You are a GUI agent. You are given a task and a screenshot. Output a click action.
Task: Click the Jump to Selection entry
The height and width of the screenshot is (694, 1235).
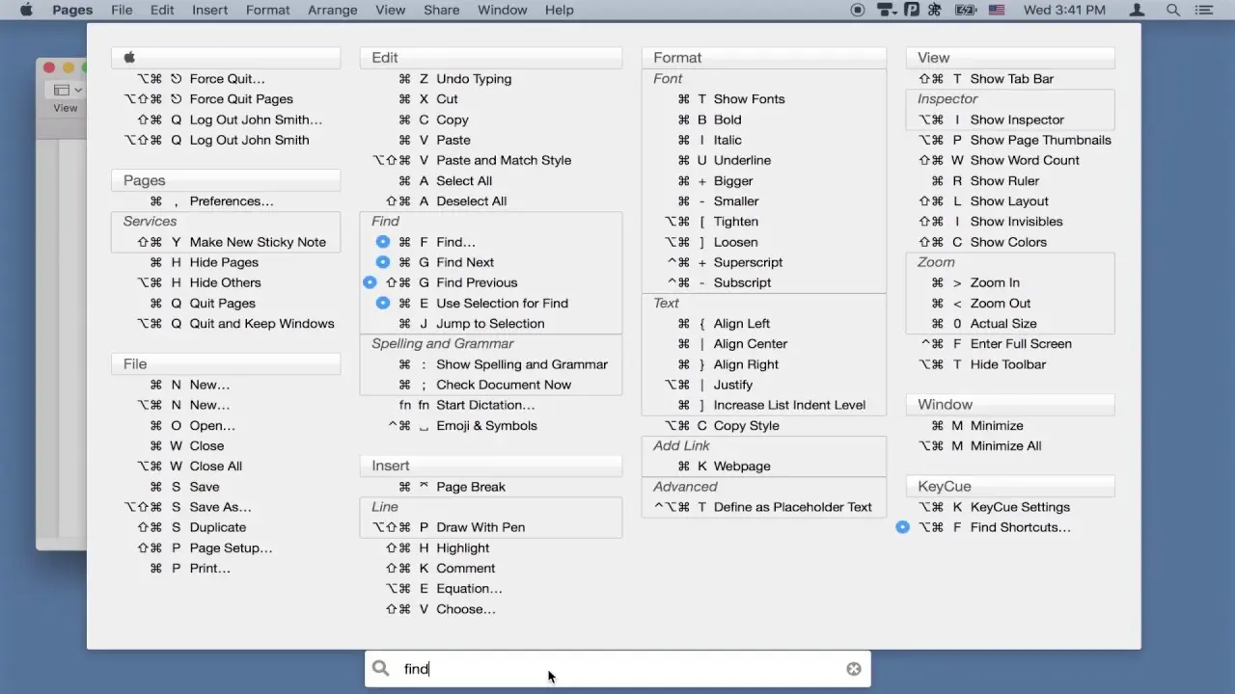(x=491, y=324)
